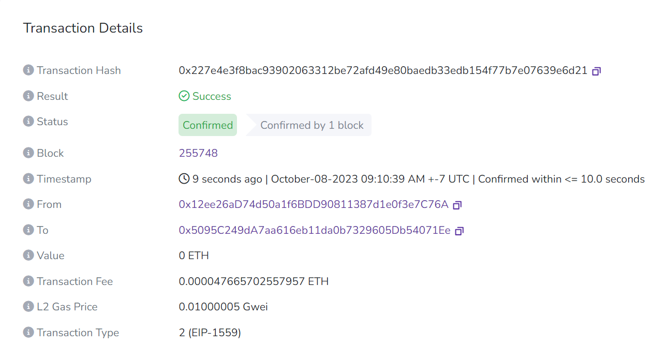Copy the transaction hash using copy icon
This screenshot has width=668, height=345.
pyautogui.click(x=596, y=70)
